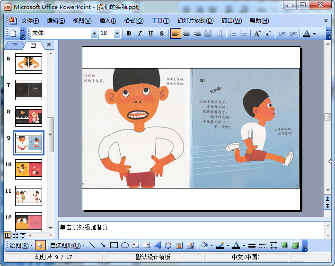Close the slide thumbnail pane
The width and height of the screenshot is (335, 266).
[49, 44]
